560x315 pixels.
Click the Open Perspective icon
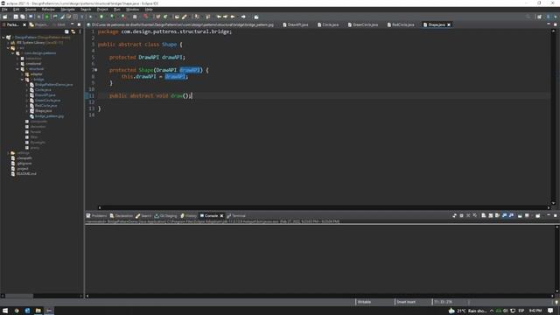tap(539, 17)
